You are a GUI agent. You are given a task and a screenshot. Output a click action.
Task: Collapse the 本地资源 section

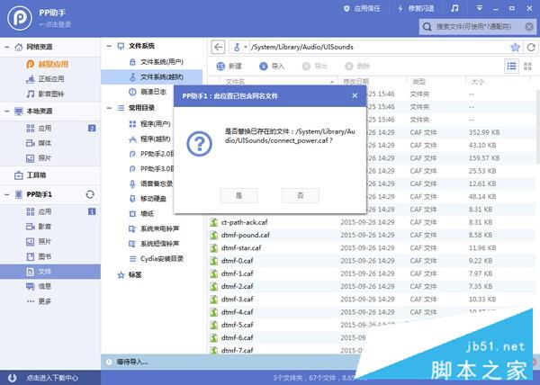pyautogui.click(x=7, y=112)
